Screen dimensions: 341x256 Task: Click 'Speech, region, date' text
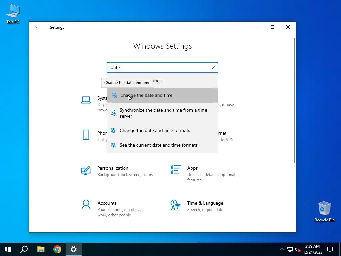205,210
